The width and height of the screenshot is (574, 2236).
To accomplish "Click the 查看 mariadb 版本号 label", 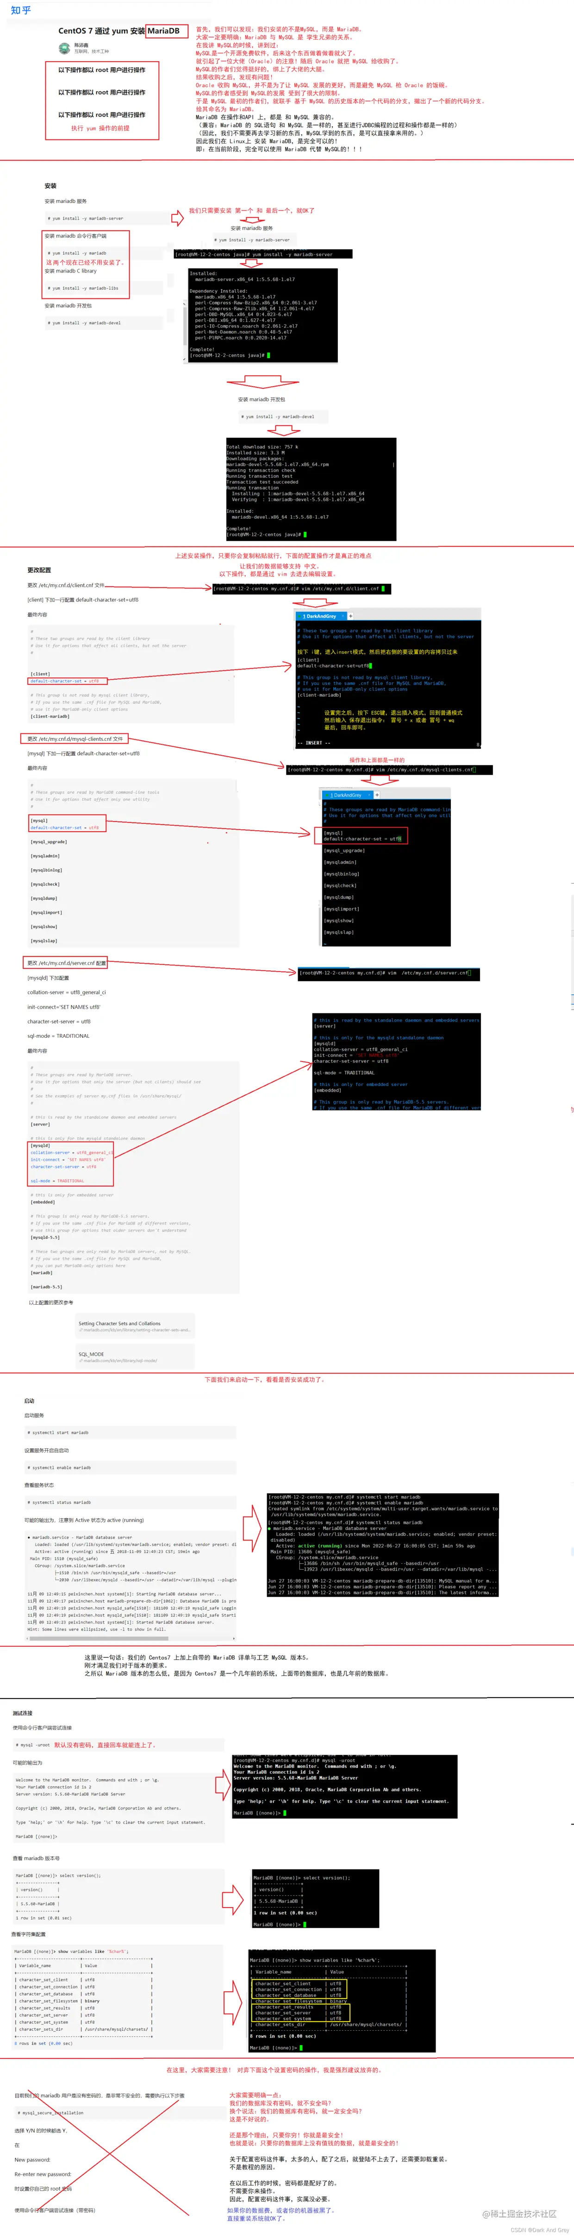I will coord(37,1858).
